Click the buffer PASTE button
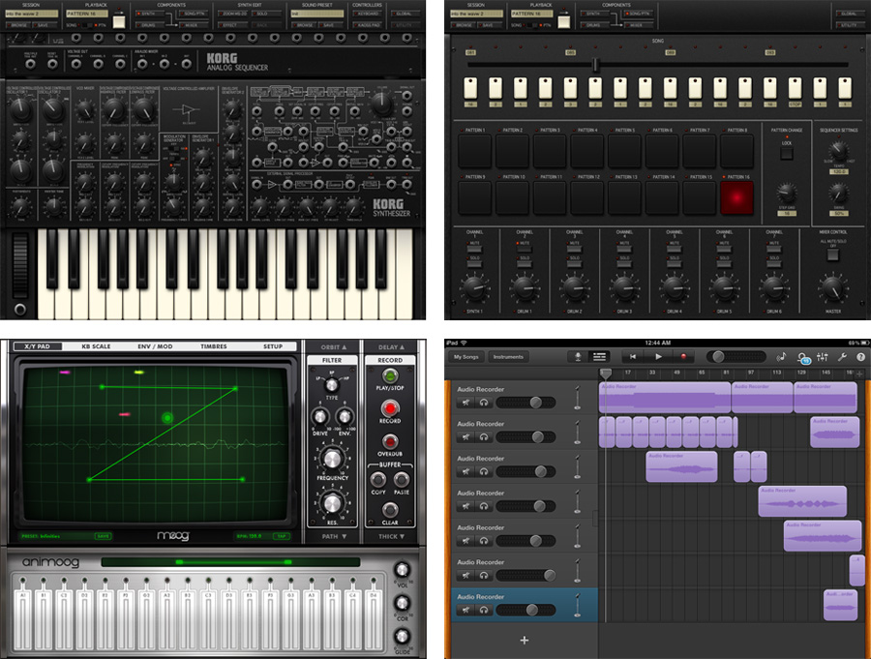 [x=401, y=480]
